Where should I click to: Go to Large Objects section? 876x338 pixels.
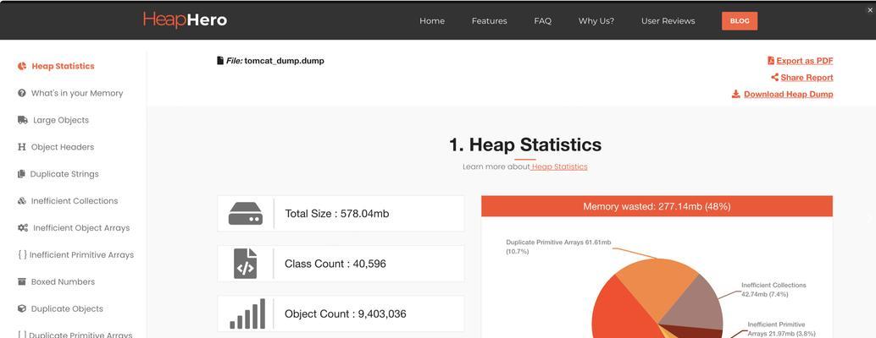[x=61, y=120]
